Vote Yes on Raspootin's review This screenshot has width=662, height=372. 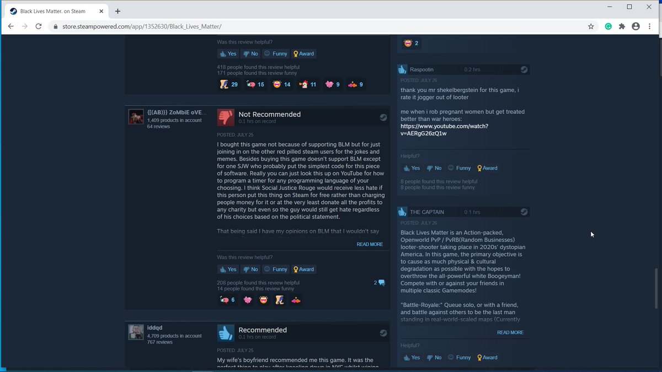pos(412,168)
